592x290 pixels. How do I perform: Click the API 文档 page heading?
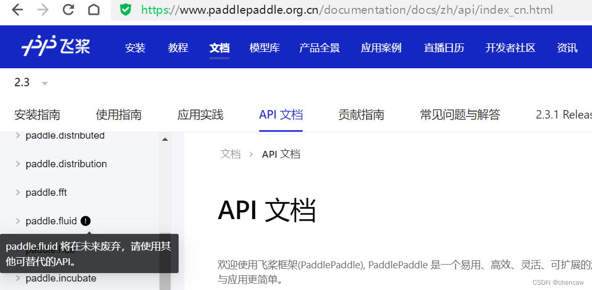(x=267, y=210)
